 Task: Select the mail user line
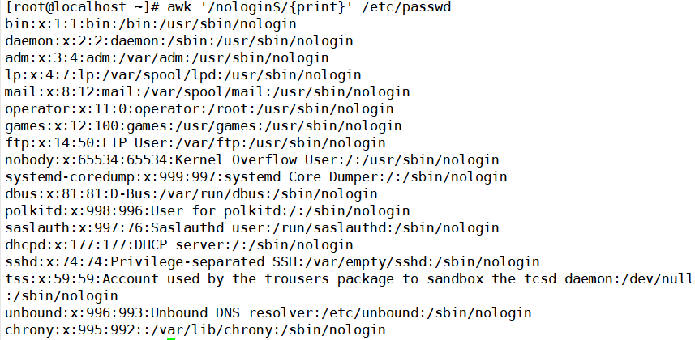[x=208, y=92]
